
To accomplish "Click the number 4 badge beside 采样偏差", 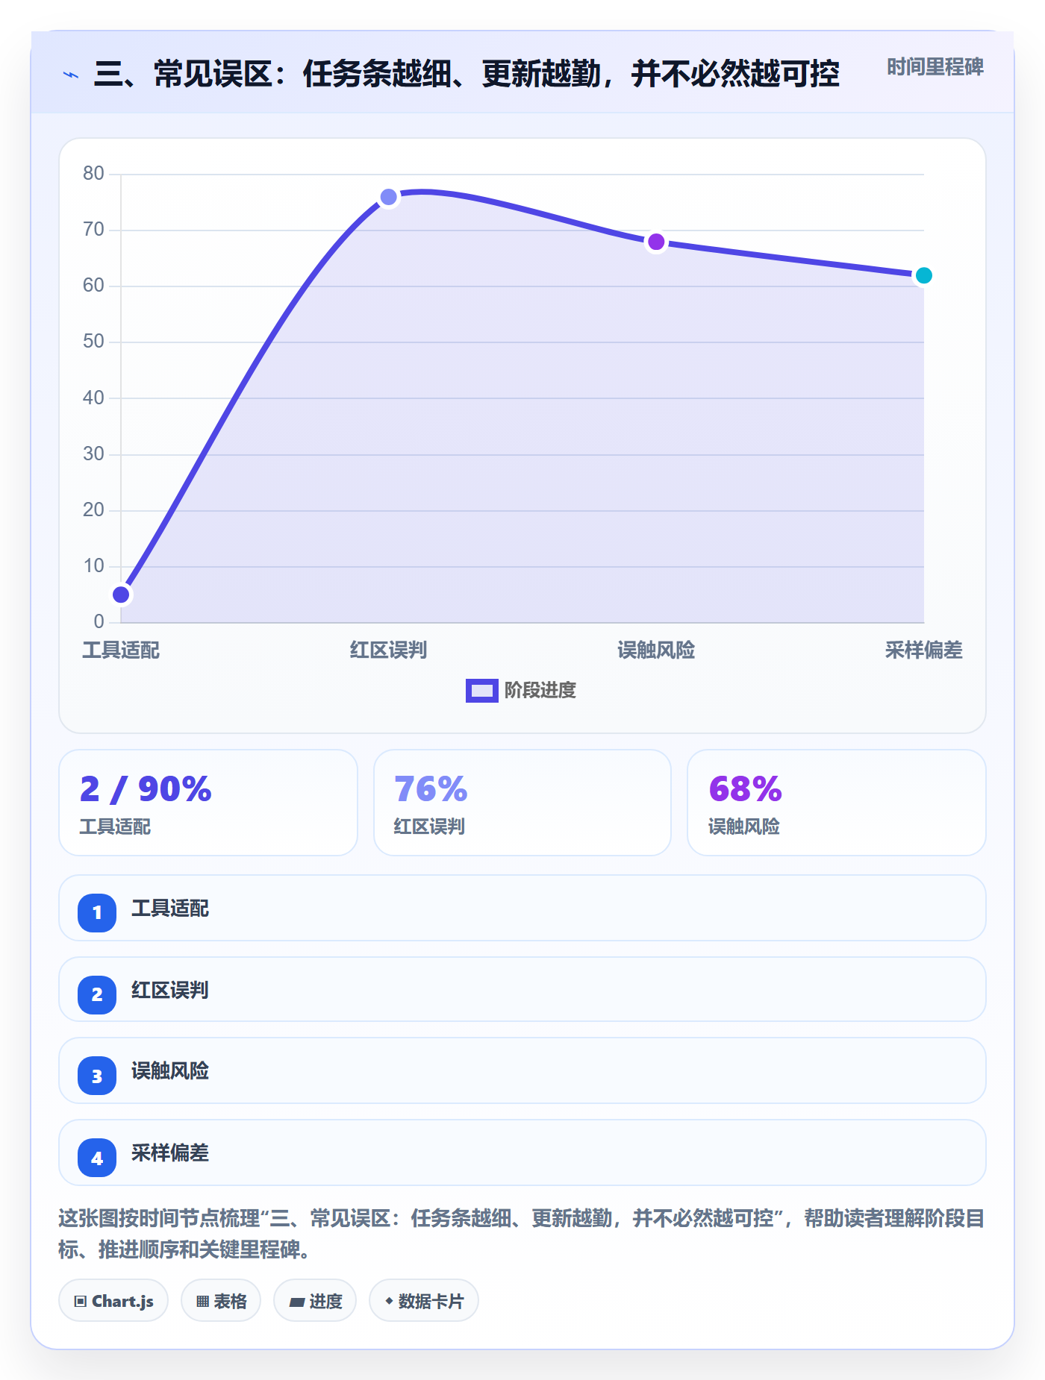I will [97, 1158].
